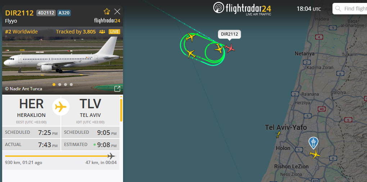Show the fourth aircraft photo dot
This screenshot has width=367, height=182.
coord(71,85)
